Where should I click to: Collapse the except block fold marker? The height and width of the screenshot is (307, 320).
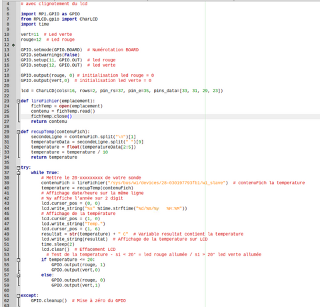click(x=19, y=296)
